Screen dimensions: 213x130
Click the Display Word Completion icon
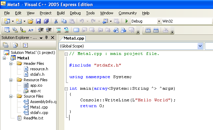[x=31, y=30]
